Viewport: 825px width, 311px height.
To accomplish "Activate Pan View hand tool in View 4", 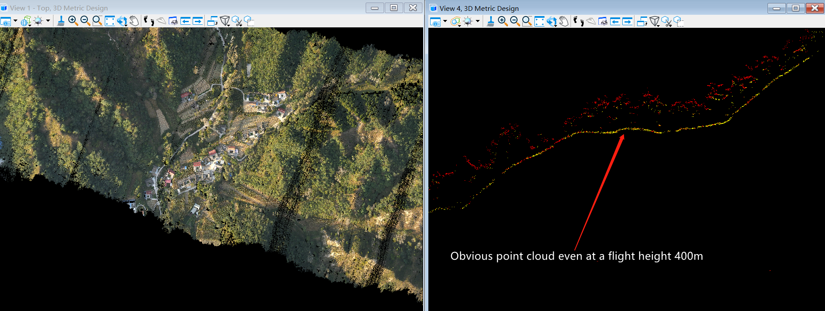I will pos(564,21).
